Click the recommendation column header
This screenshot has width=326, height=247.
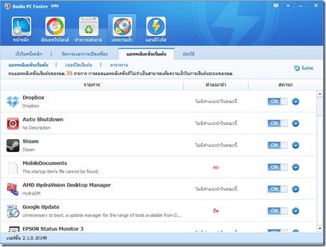(216, 85)
